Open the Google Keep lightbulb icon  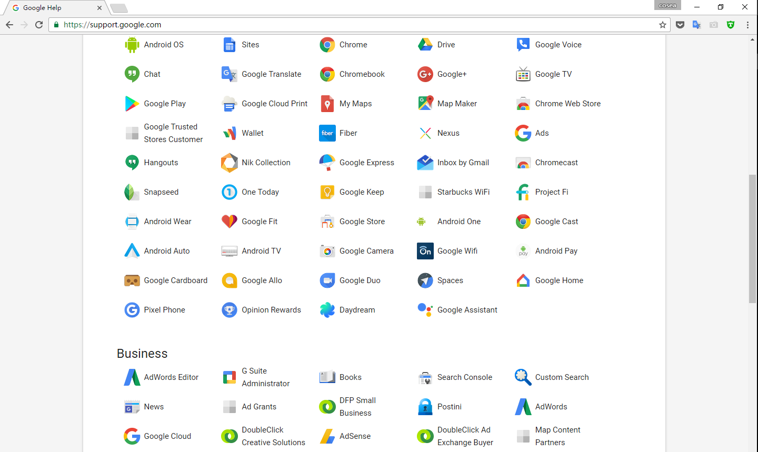click(x=327, y=192)
